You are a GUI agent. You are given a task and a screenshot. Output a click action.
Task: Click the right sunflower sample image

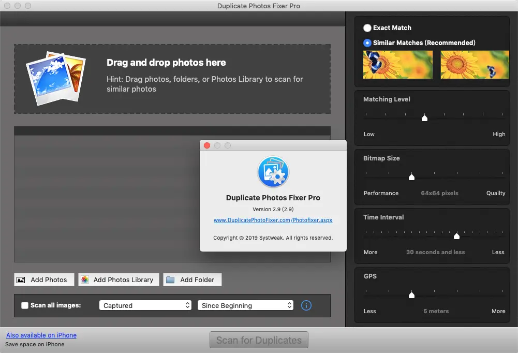475,65
